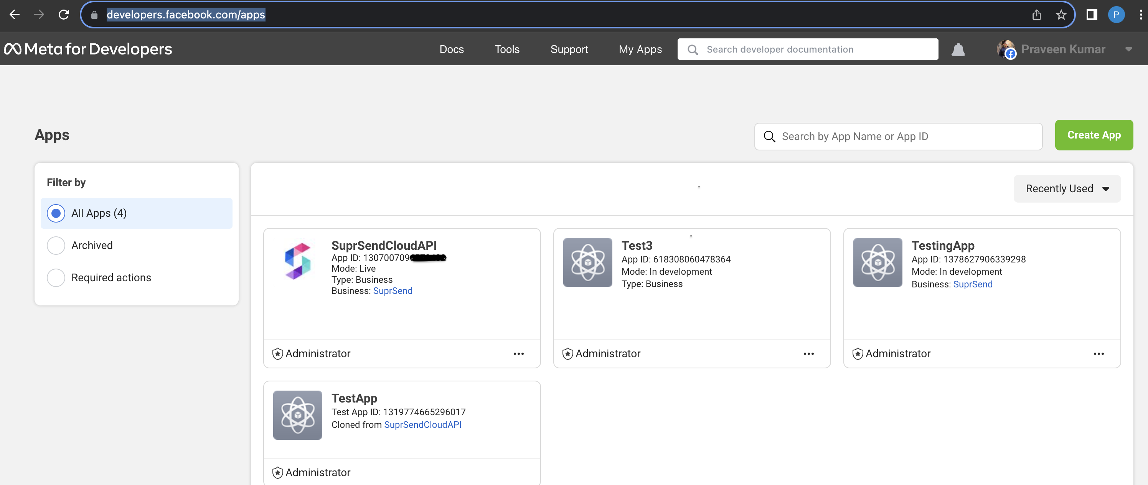Screen dimensions: 1148x485
Task: Open the My Apps menu
Action: [640, 49]
